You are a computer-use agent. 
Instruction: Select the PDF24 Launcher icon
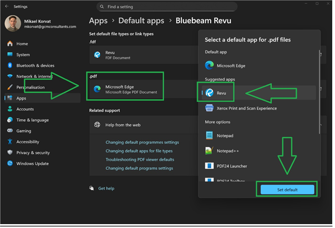(x=209, y=166)
